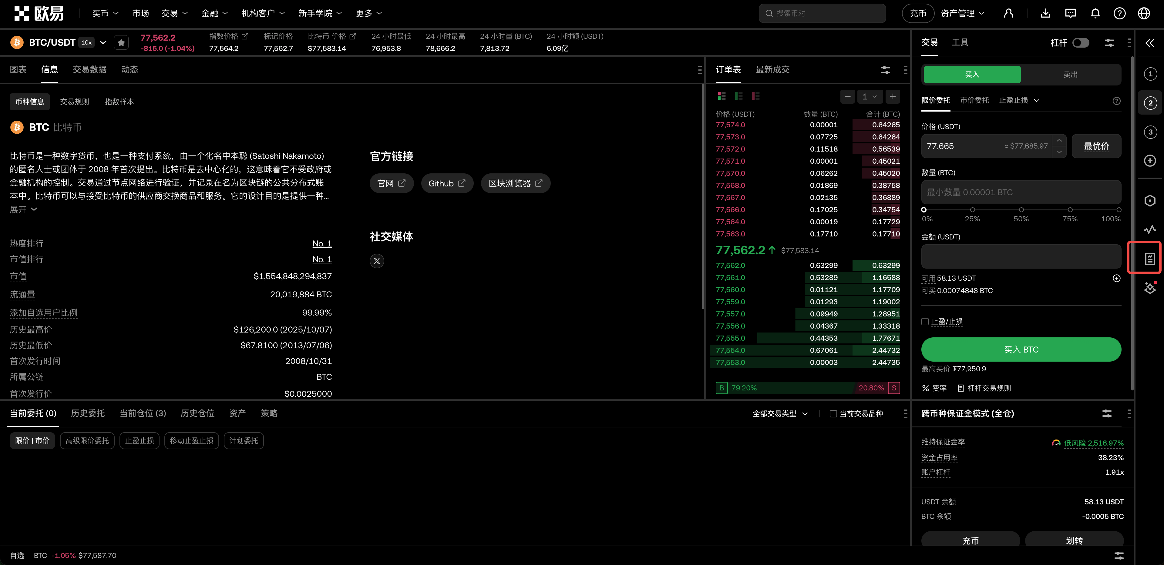Switch to the 交易数据 tab
This screenshot has height=565, width=1164.
pyautogui.click(x=89, y=69)
